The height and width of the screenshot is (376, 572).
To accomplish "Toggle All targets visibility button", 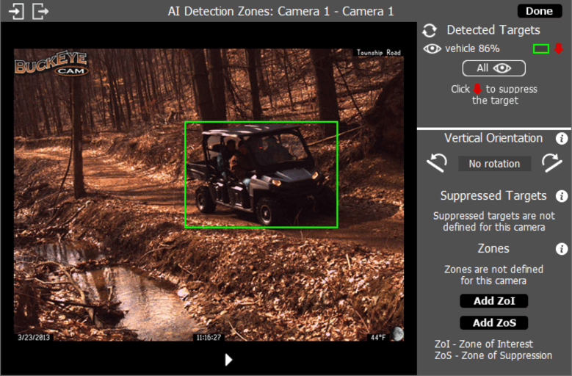I will tap(493, 68).
